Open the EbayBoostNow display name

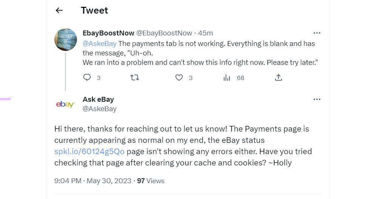(x=108, y=33)
